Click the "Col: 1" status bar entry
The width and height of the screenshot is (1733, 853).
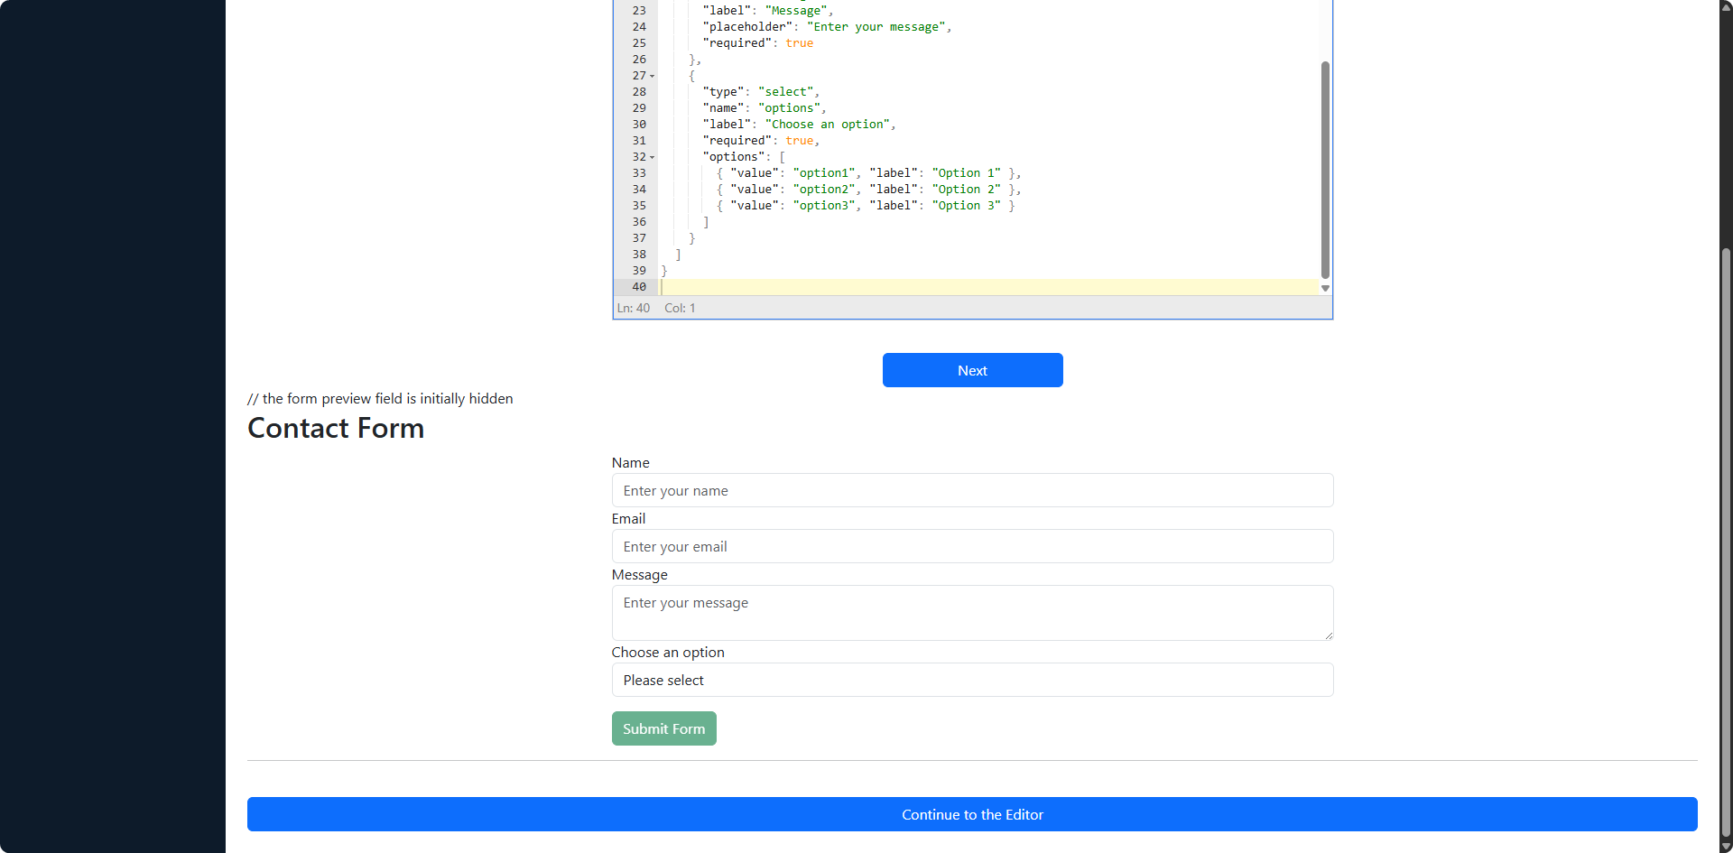(680, 308)
